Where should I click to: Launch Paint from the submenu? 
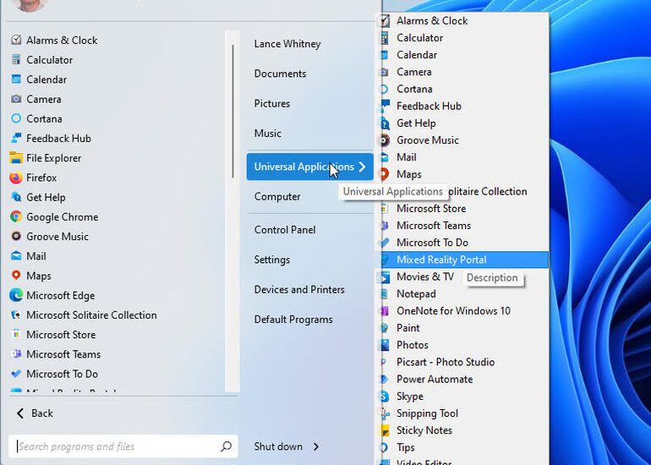(x=408, y=327)
